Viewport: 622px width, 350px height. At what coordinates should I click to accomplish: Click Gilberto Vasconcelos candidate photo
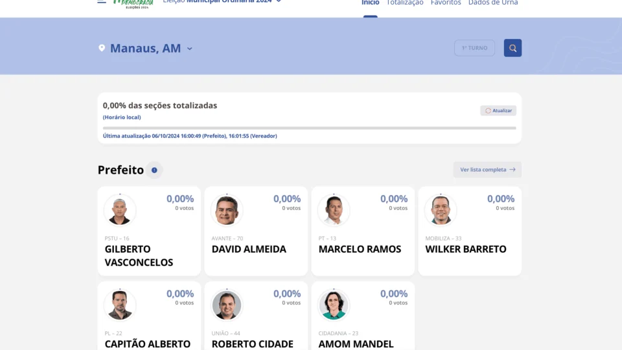pos(120,210)
